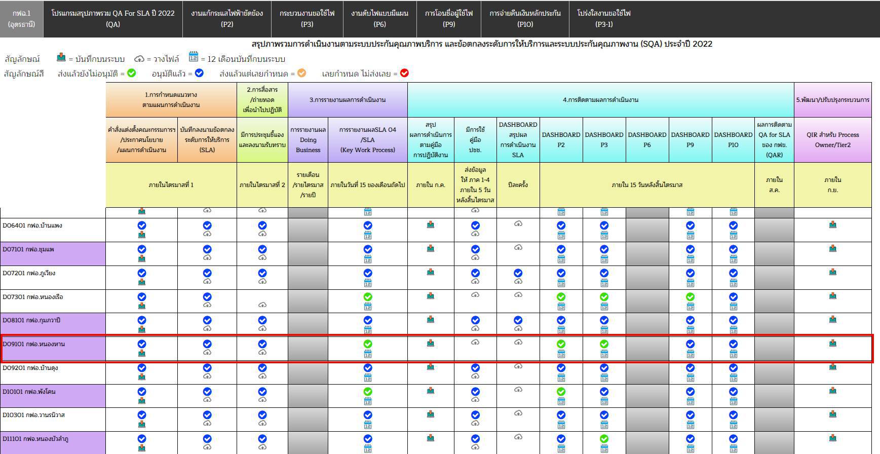Click row label D09201 กฟอ.บ้านดุง
This screenshot has height=454, width=880.
coord(30,368)
